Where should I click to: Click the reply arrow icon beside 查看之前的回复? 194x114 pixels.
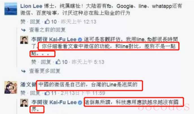coord(23,30)
